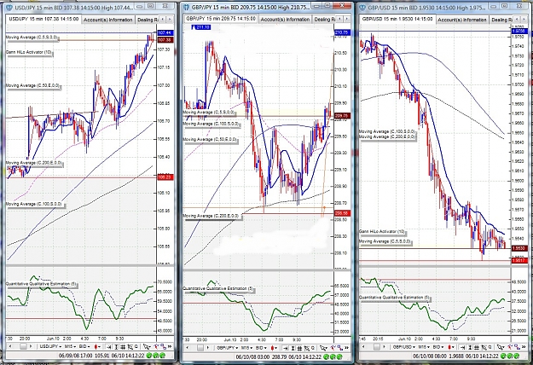Image resolution: width=533 pixels, height=365 pixels.
Task: Click the 211.10 price flag in GBP/JPY chart
Action: coord(201,26)
